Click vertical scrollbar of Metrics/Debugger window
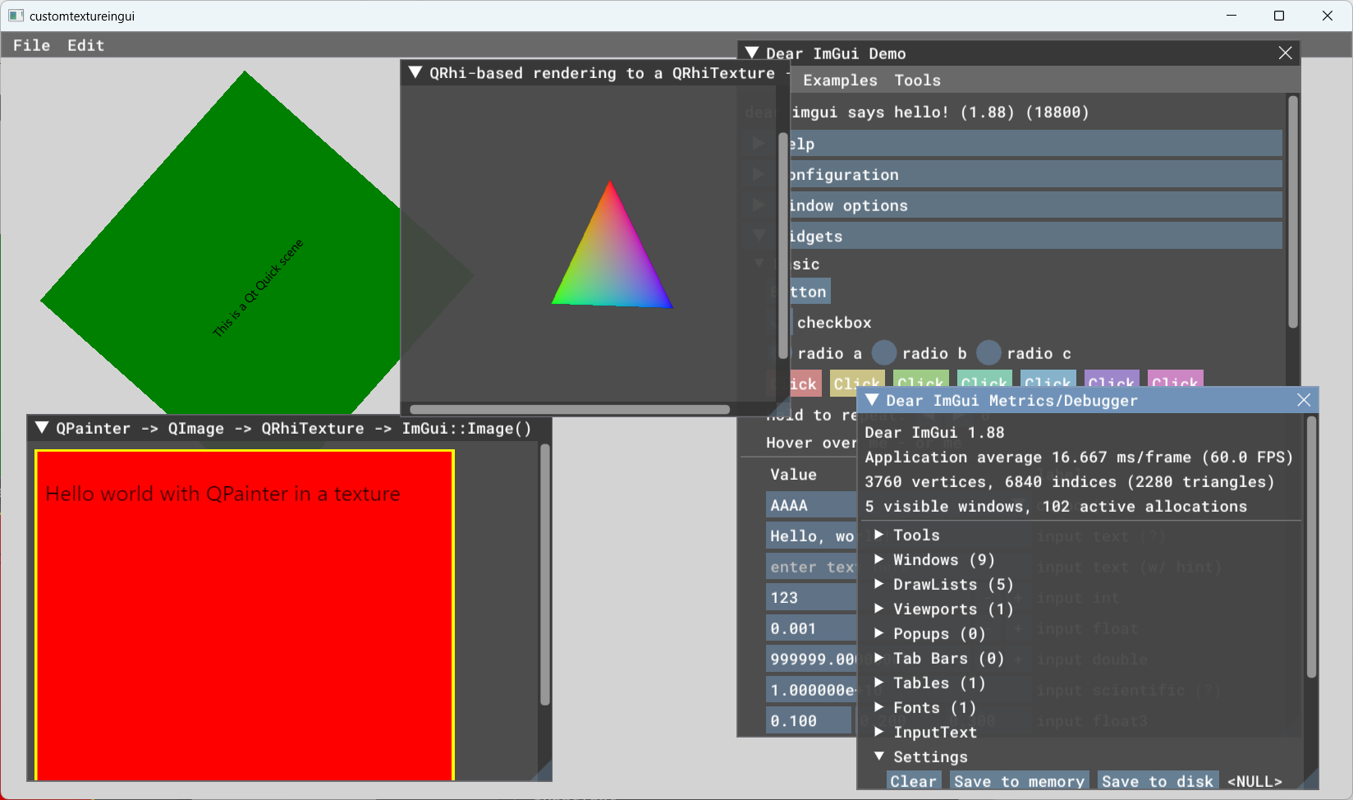The height and width of the screenshot is (800, 1353). point(1311,546)
